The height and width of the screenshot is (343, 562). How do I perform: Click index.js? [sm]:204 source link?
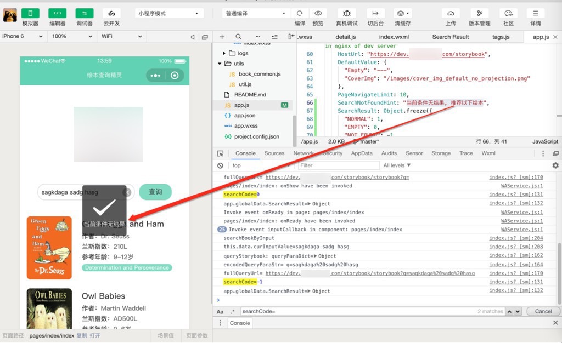[516, 238]
